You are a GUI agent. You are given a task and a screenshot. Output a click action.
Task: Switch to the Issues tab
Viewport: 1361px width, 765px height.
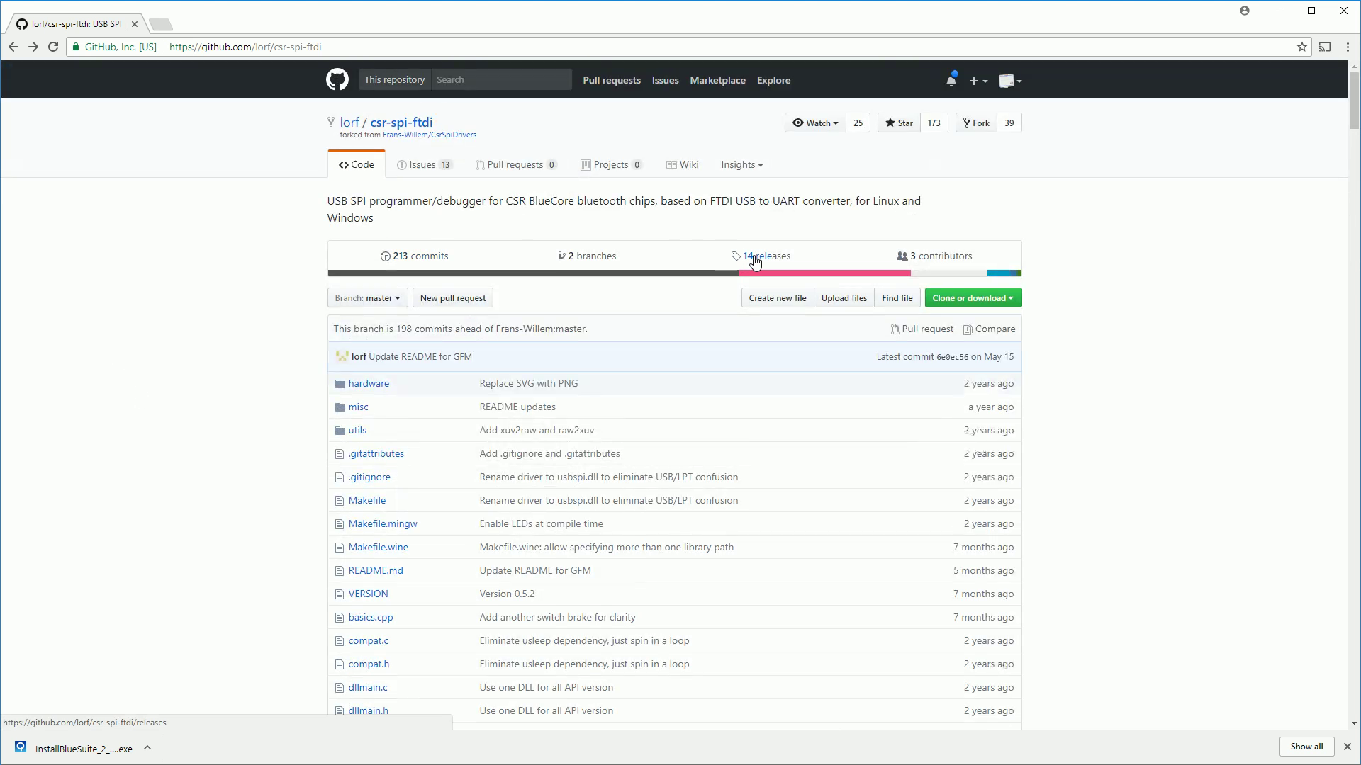click(424, 164)
